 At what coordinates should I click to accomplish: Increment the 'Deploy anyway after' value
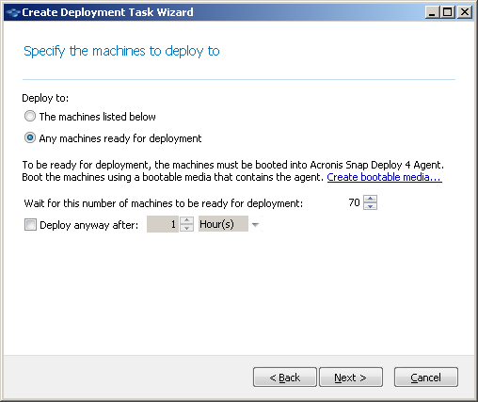click(x=186, y=220)
